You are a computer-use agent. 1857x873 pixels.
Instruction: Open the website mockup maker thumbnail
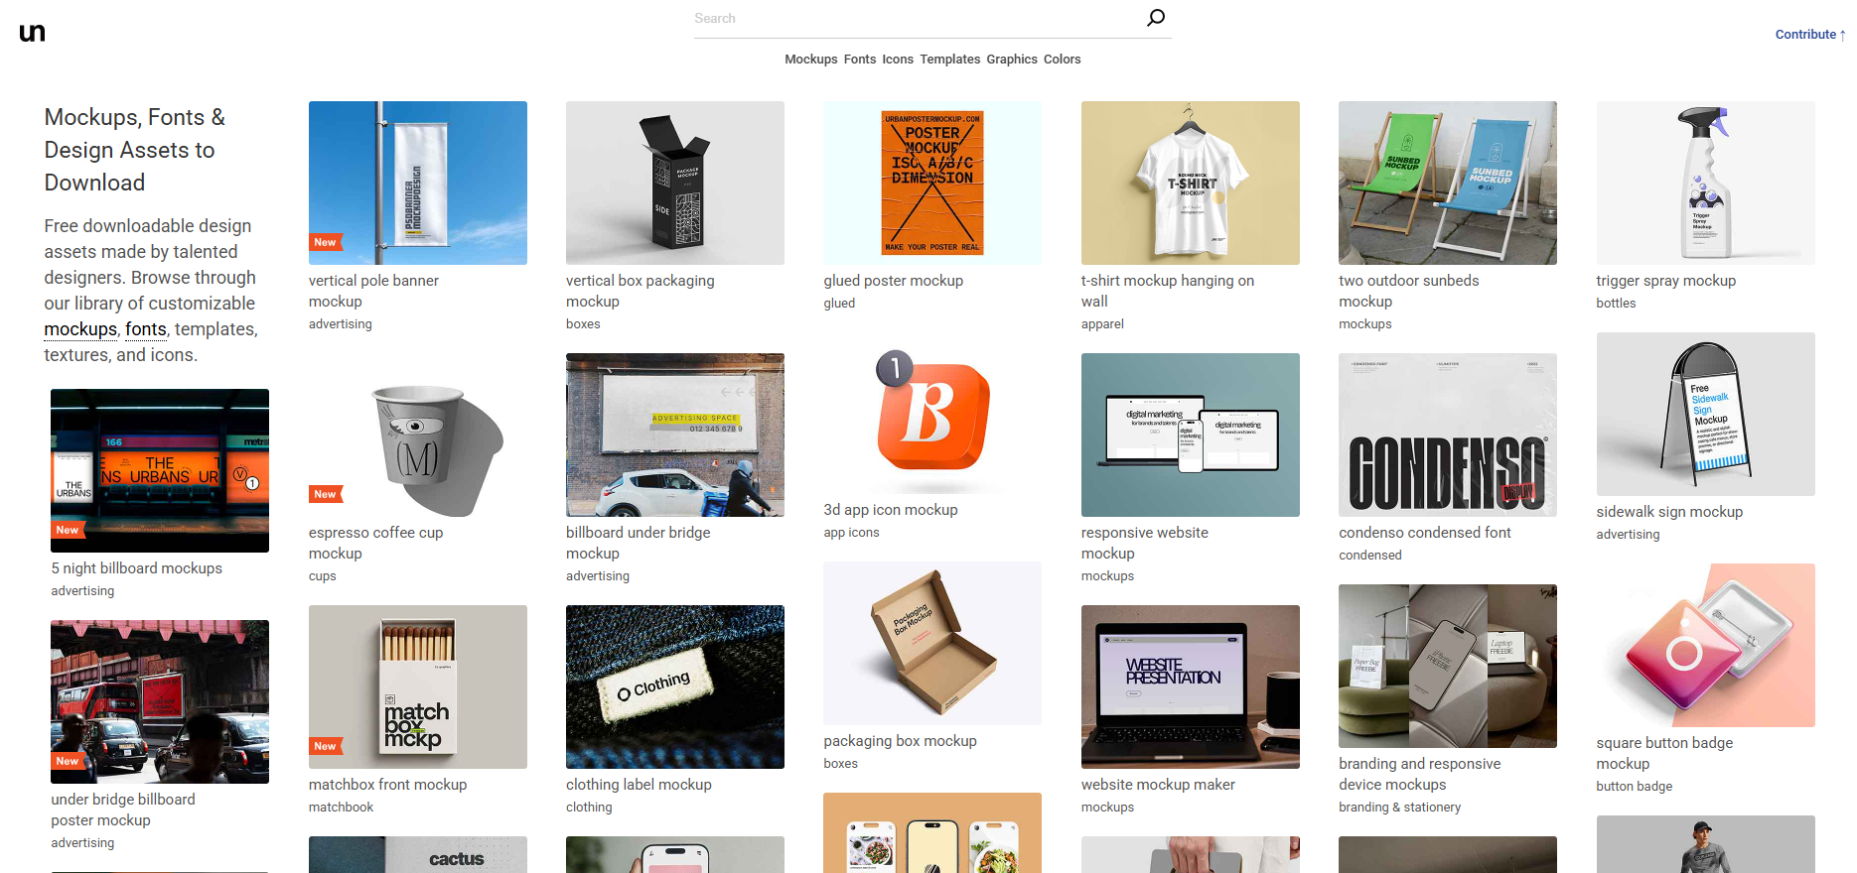[x=1191, y=686]
